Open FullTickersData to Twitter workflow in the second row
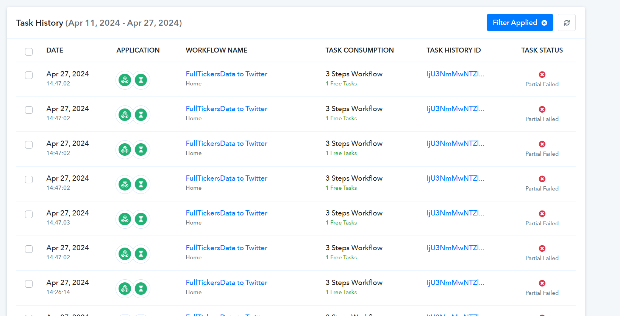This screenshot has height=316, width=620. point(226,109)
